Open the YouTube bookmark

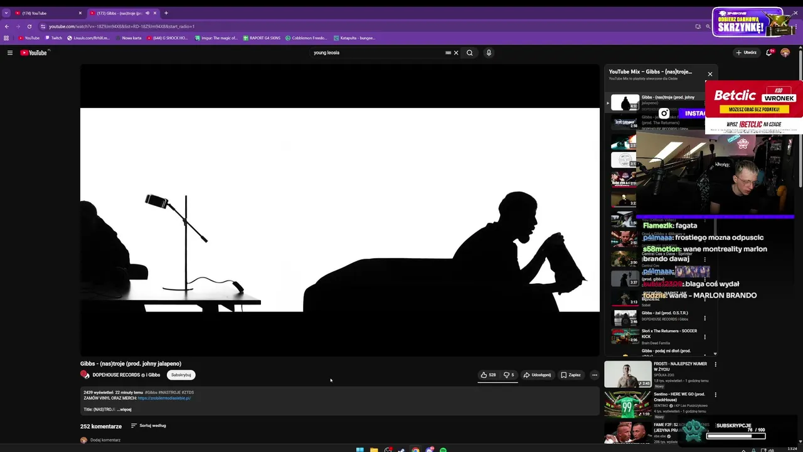pyautogui.click(x=29, y=38)
